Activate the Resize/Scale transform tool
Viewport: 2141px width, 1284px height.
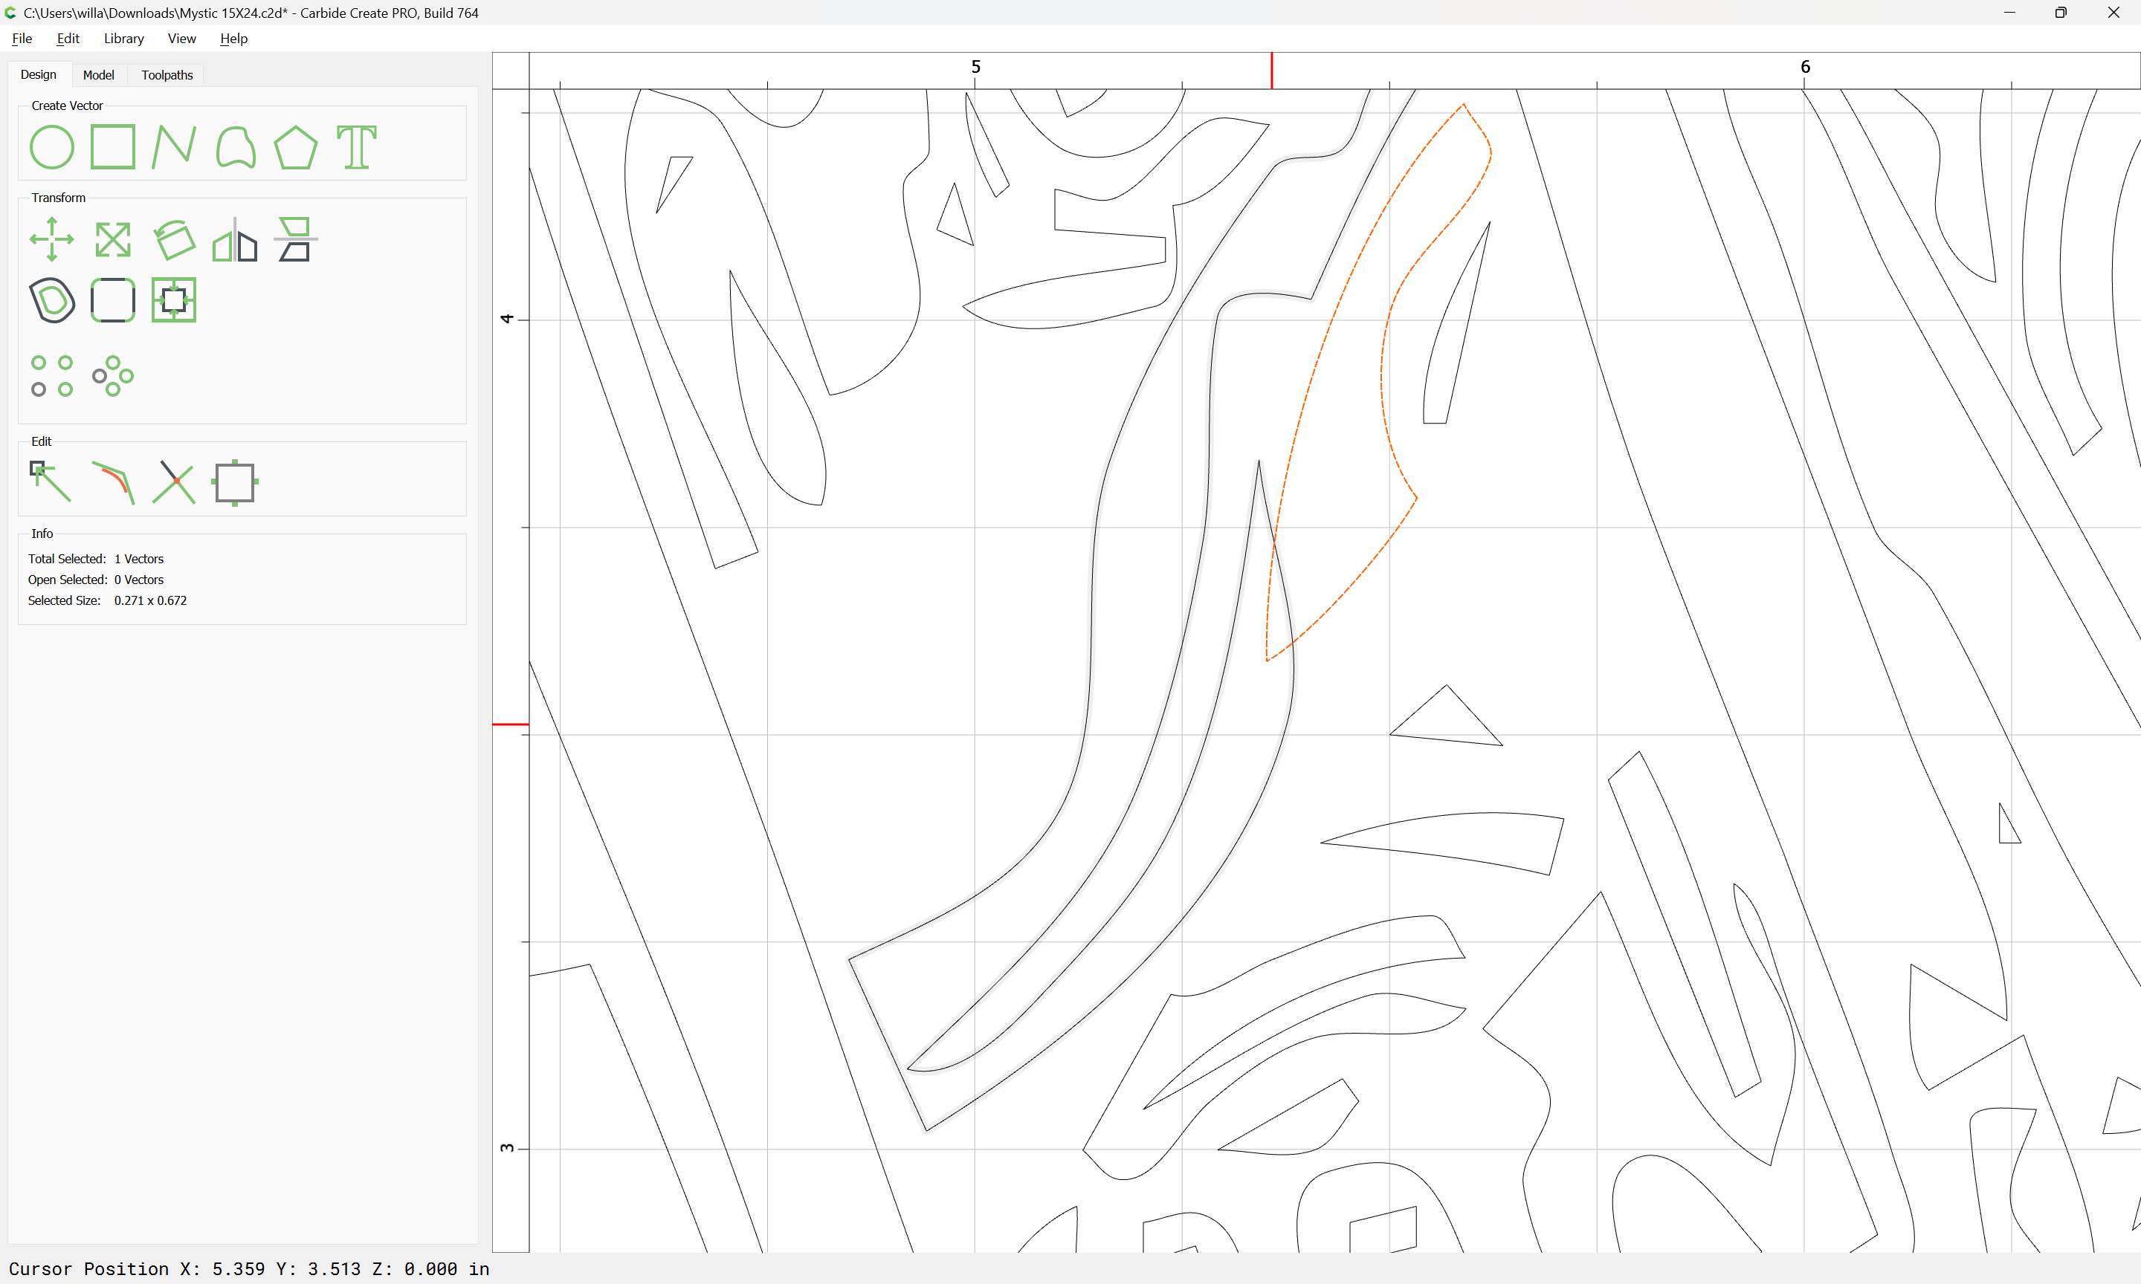pos(112,240)
